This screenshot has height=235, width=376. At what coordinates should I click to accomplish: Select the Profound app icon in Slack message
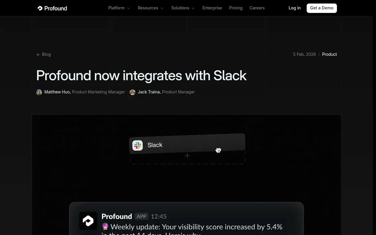88,221
